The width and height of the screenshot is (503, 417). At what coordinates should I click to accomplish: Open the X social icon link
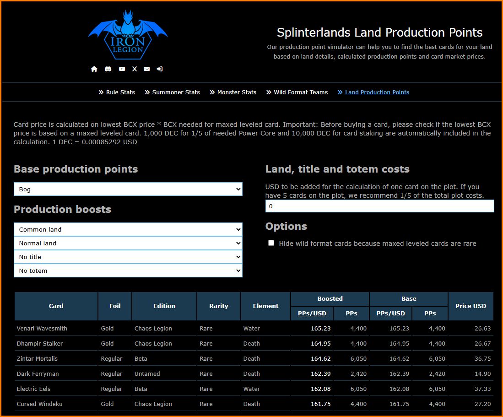pyautogui.click(x=135, y=69)
